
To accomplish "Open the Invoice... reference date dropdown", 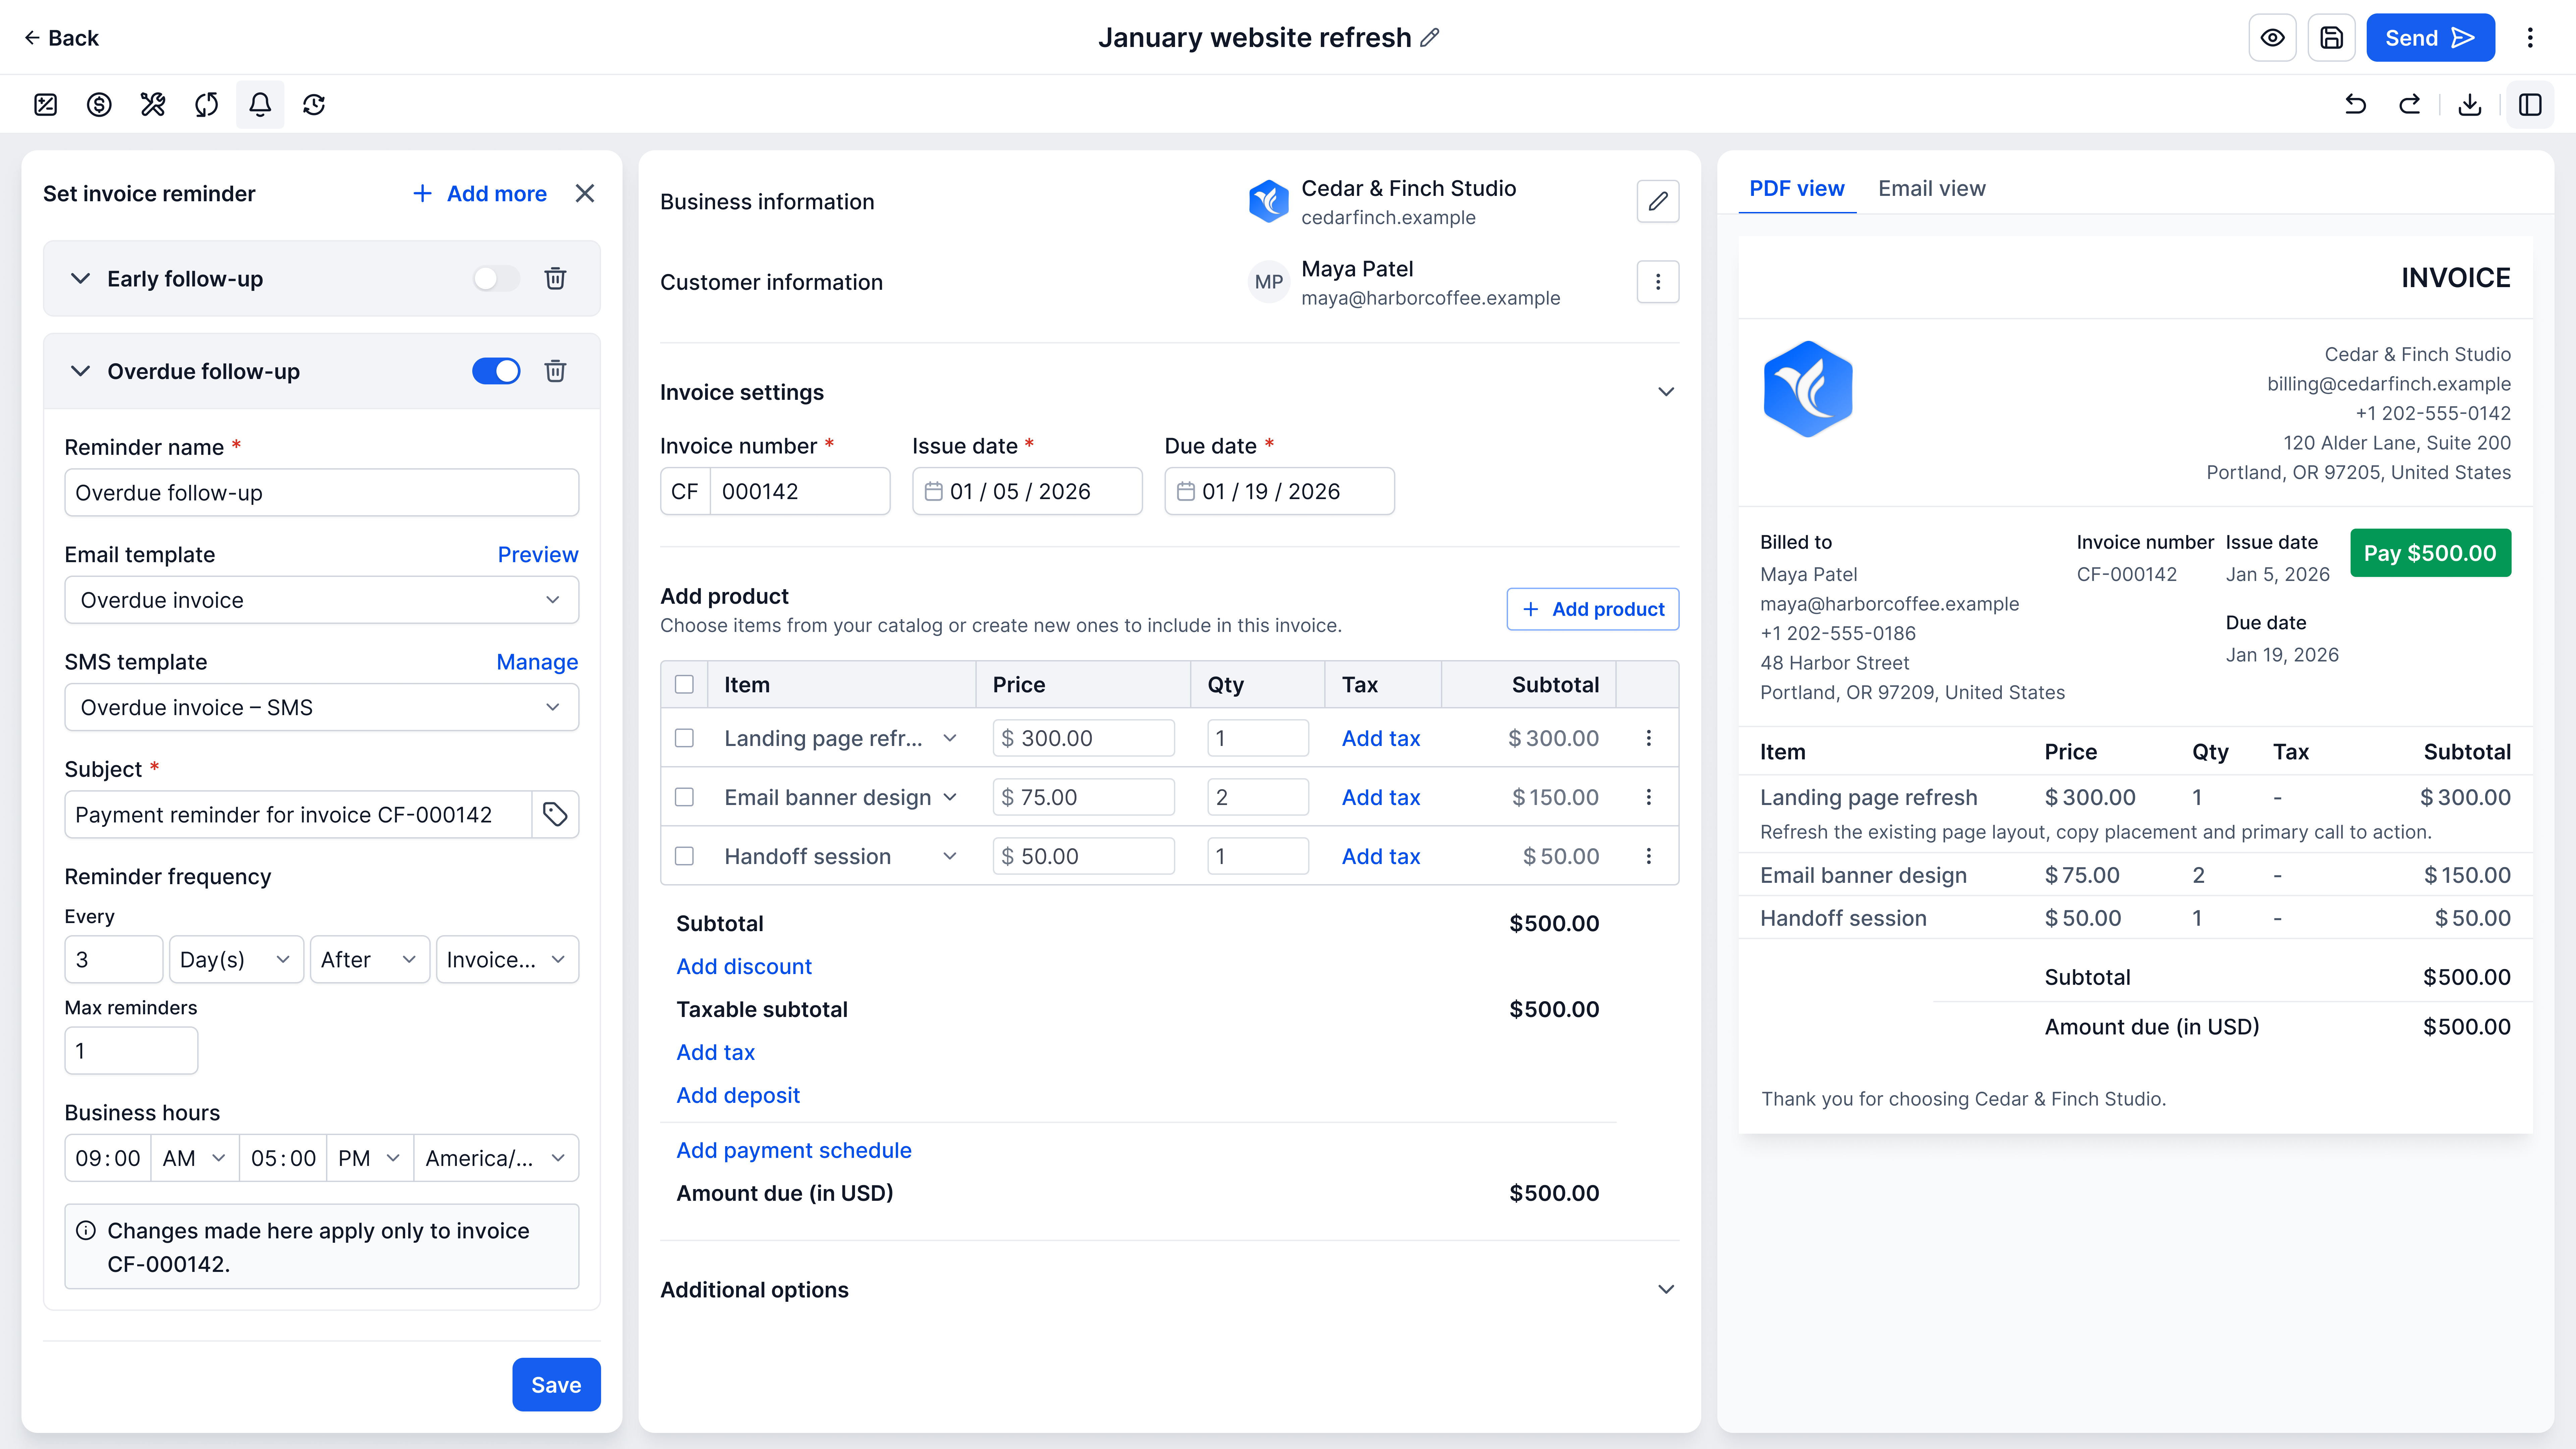I will tap(507, 960).
